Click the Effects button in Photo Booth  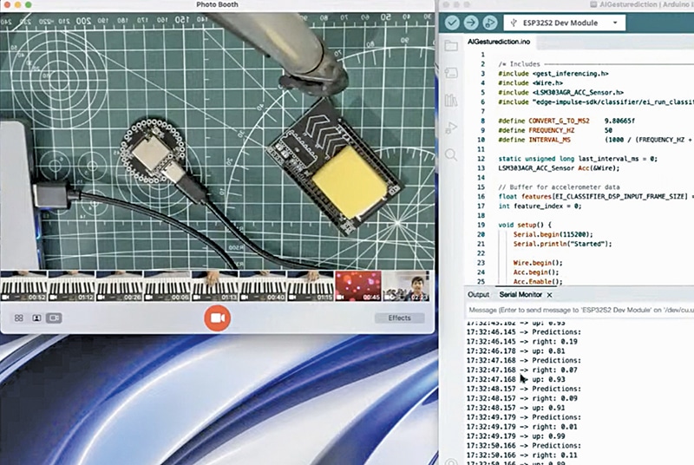pos(399,318)
